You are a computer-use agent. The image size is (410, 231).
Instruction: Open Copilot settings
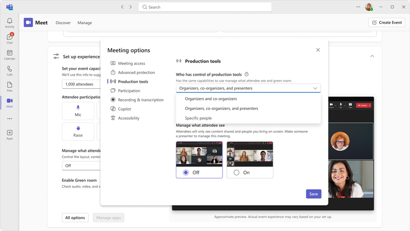point(121,109)
